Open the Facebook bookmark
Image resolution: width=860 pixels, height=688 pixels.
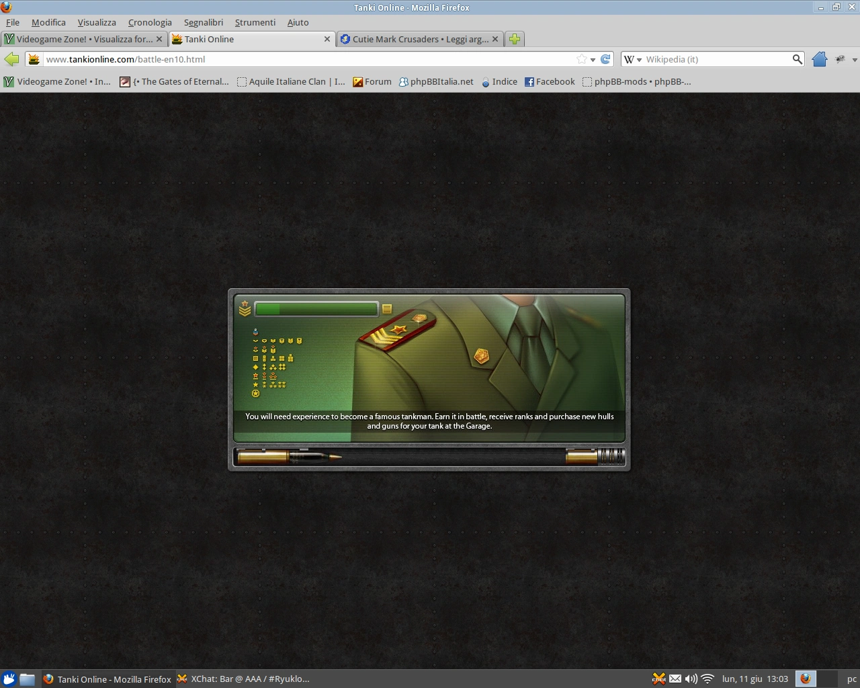550,81
